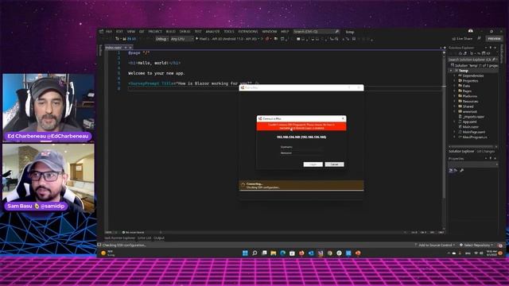Click the Cancel button in login dialog

click(334, 164)
